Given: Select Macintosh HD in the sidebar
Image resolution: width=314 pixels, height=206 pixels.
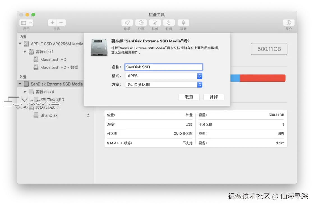Looking at the screenshot, I should tap(53, 60).
